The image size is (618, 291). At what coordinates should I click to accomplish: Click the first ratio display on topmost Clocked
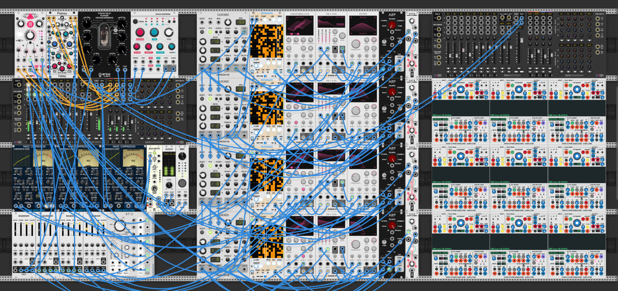[215, 41]
